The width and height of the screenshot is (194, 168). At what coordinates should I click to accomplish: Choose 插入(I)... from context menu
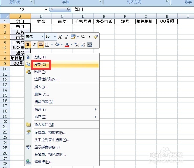(62, 87)
